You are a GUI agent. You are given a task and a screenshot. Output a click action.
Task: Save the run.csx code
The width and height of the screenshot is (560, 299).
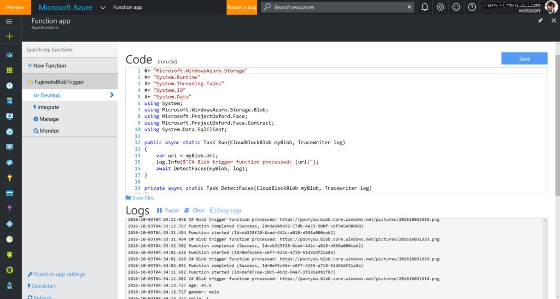click(x=524, y=58)
